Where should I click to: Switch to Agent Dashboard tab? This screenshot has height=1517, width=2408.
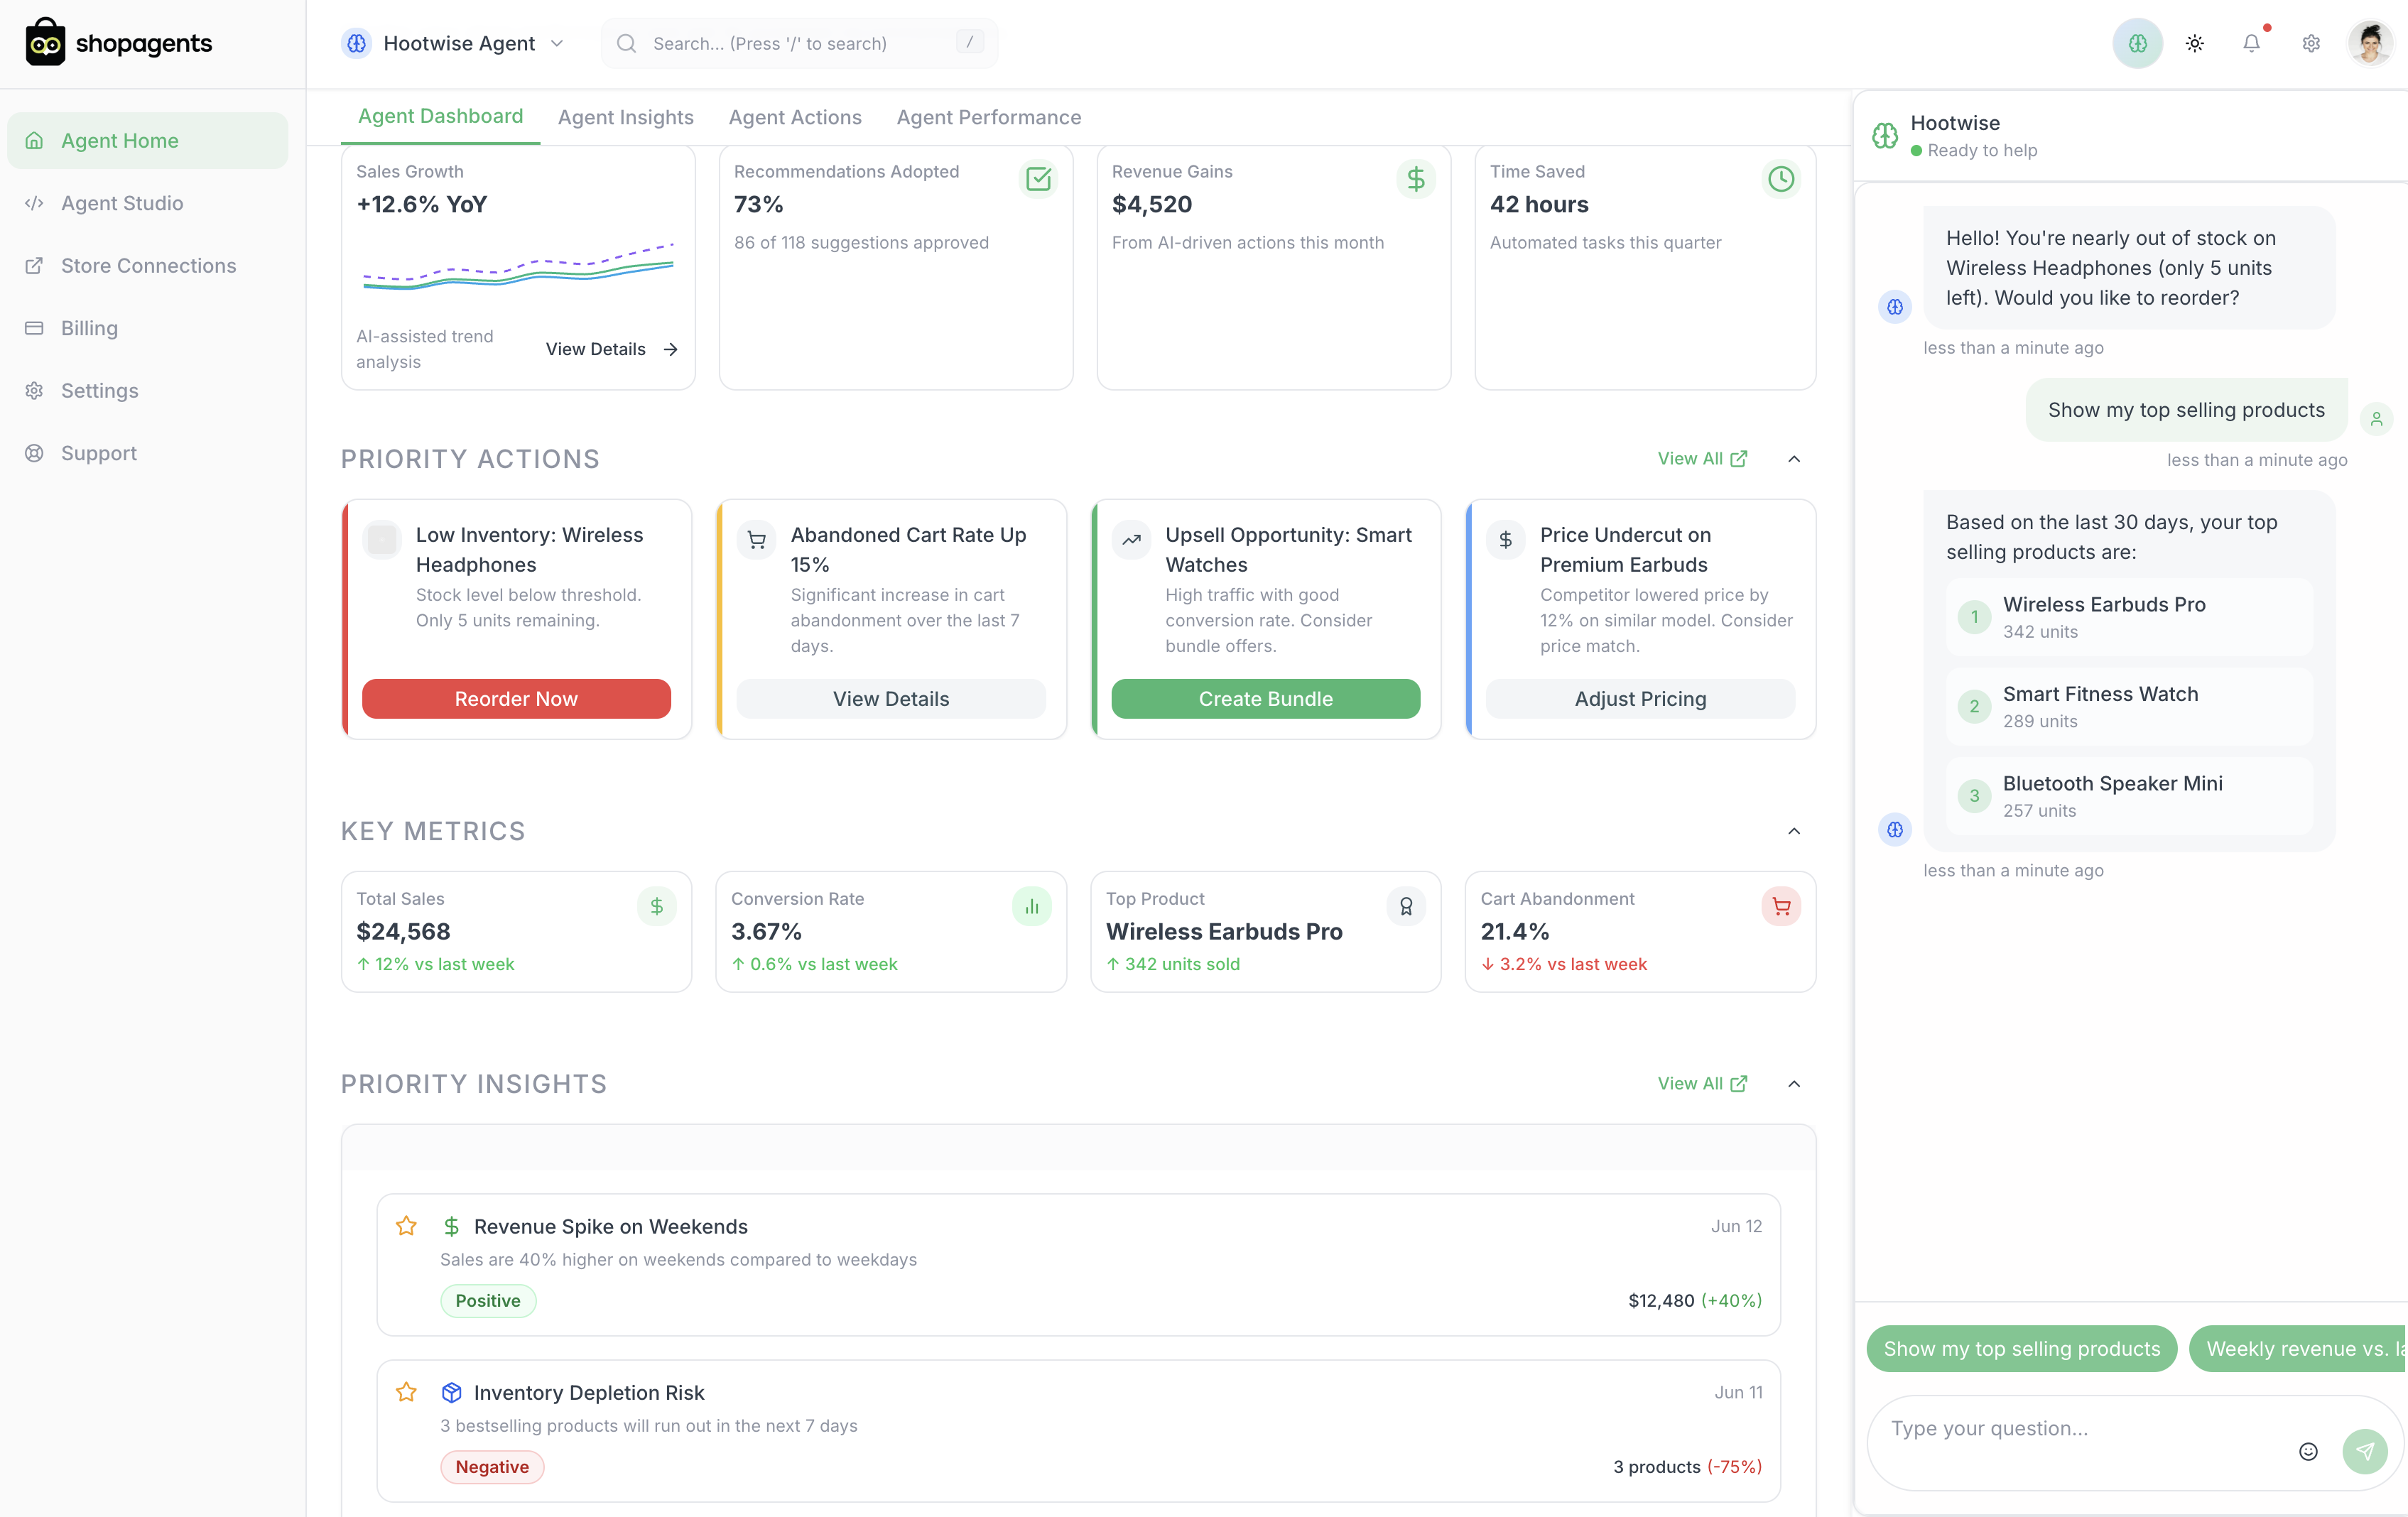pyautogui.click(x=440, y=117)
